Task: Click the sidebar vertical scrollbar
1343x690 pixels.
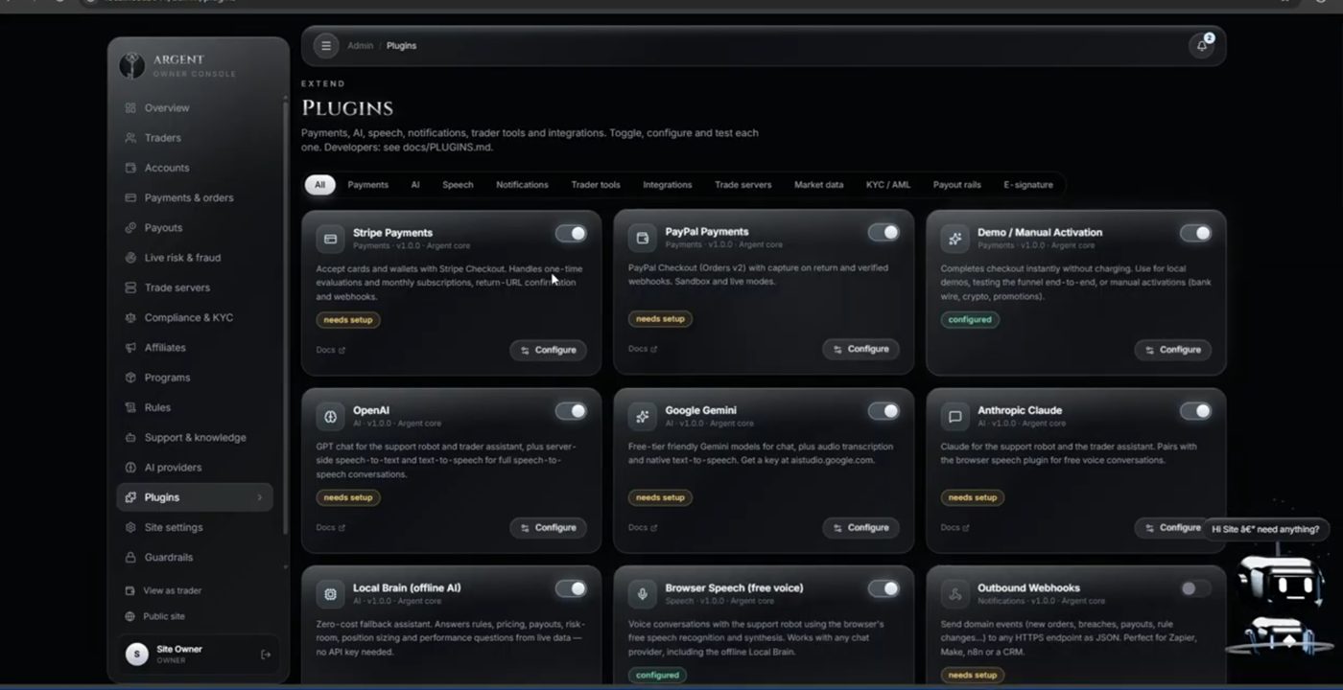Action: point(284,316)
